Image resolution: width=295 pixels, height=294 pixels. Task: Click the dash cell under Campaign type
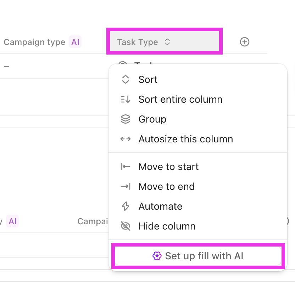tap(6, 66)
